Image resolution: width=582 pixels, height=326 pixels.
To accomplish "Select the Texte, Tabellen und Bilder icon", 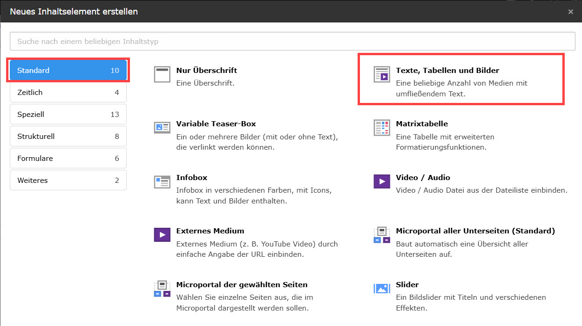I will 381,74.
